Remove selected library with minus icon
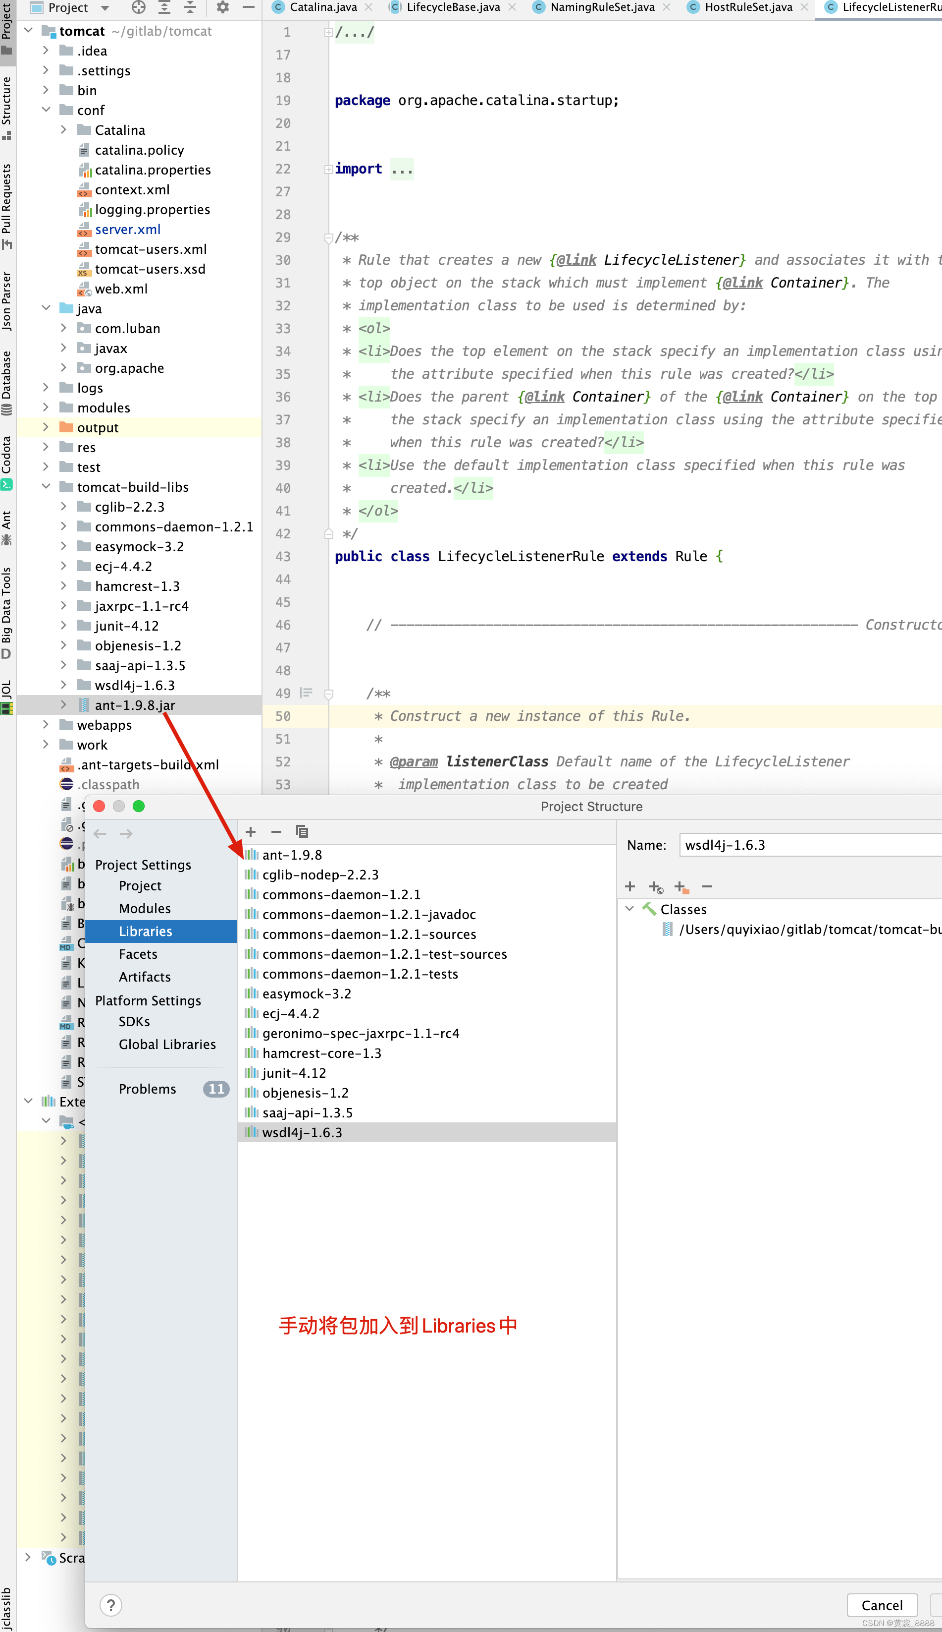This screenshot has height=1632, width=942. 276,831
